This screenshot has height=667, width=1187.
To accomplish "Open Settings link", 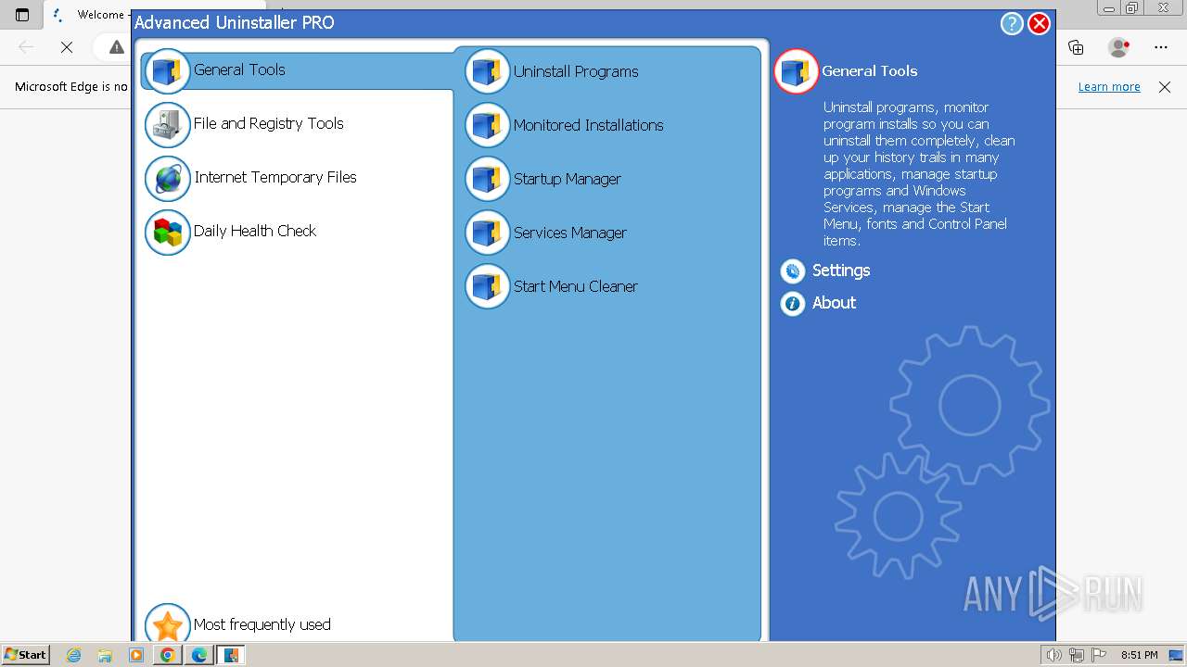I will (x=841, y=271).
